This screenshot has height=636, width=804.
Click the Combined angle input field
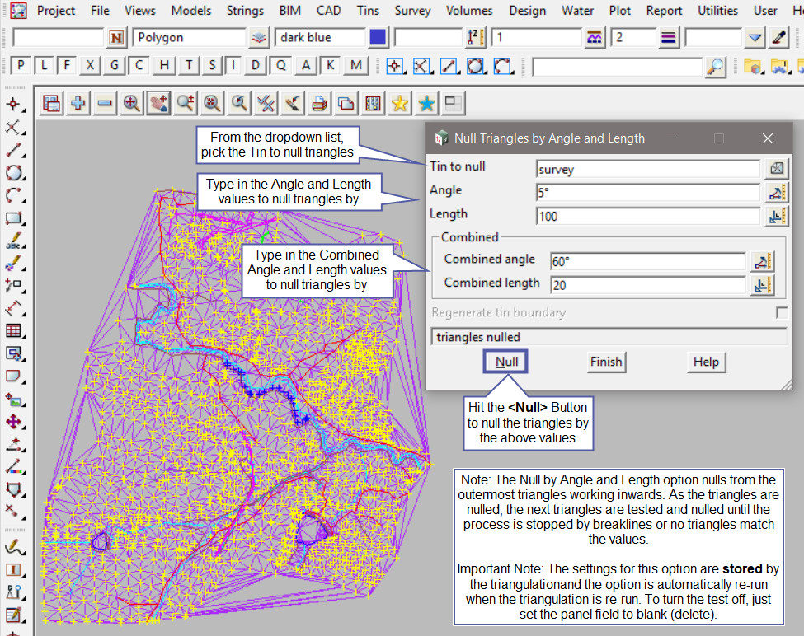pyautogui.click(x=647, y=261)
